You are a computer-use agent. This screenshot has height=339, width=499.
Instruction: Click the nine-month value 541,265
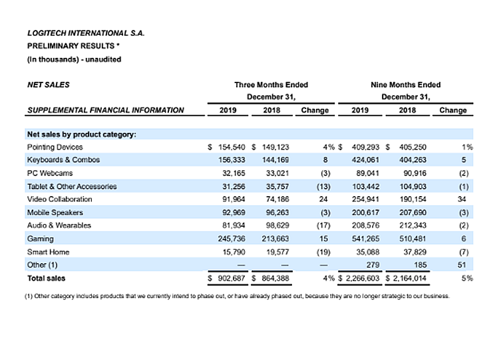(x=366, y=239)
